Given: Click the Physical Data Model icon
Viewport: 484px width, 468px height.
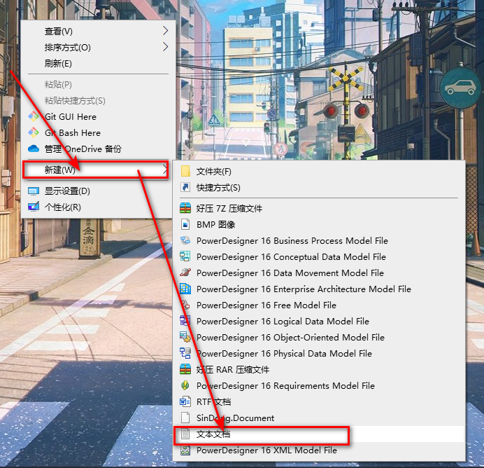Looking at the screenshot, I should click(x=185, y=353).
